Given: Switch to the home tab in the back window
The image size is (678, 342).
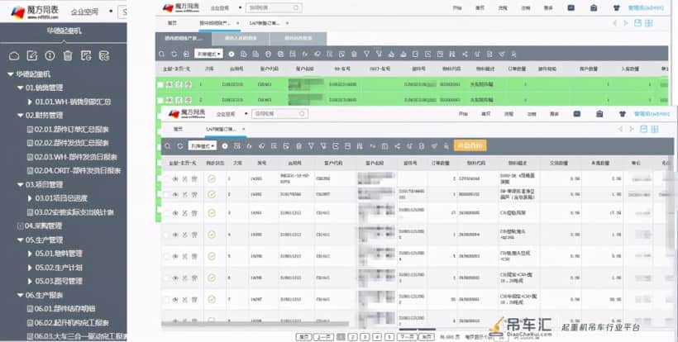Looking at the screenshot, I should click(172, 23).
